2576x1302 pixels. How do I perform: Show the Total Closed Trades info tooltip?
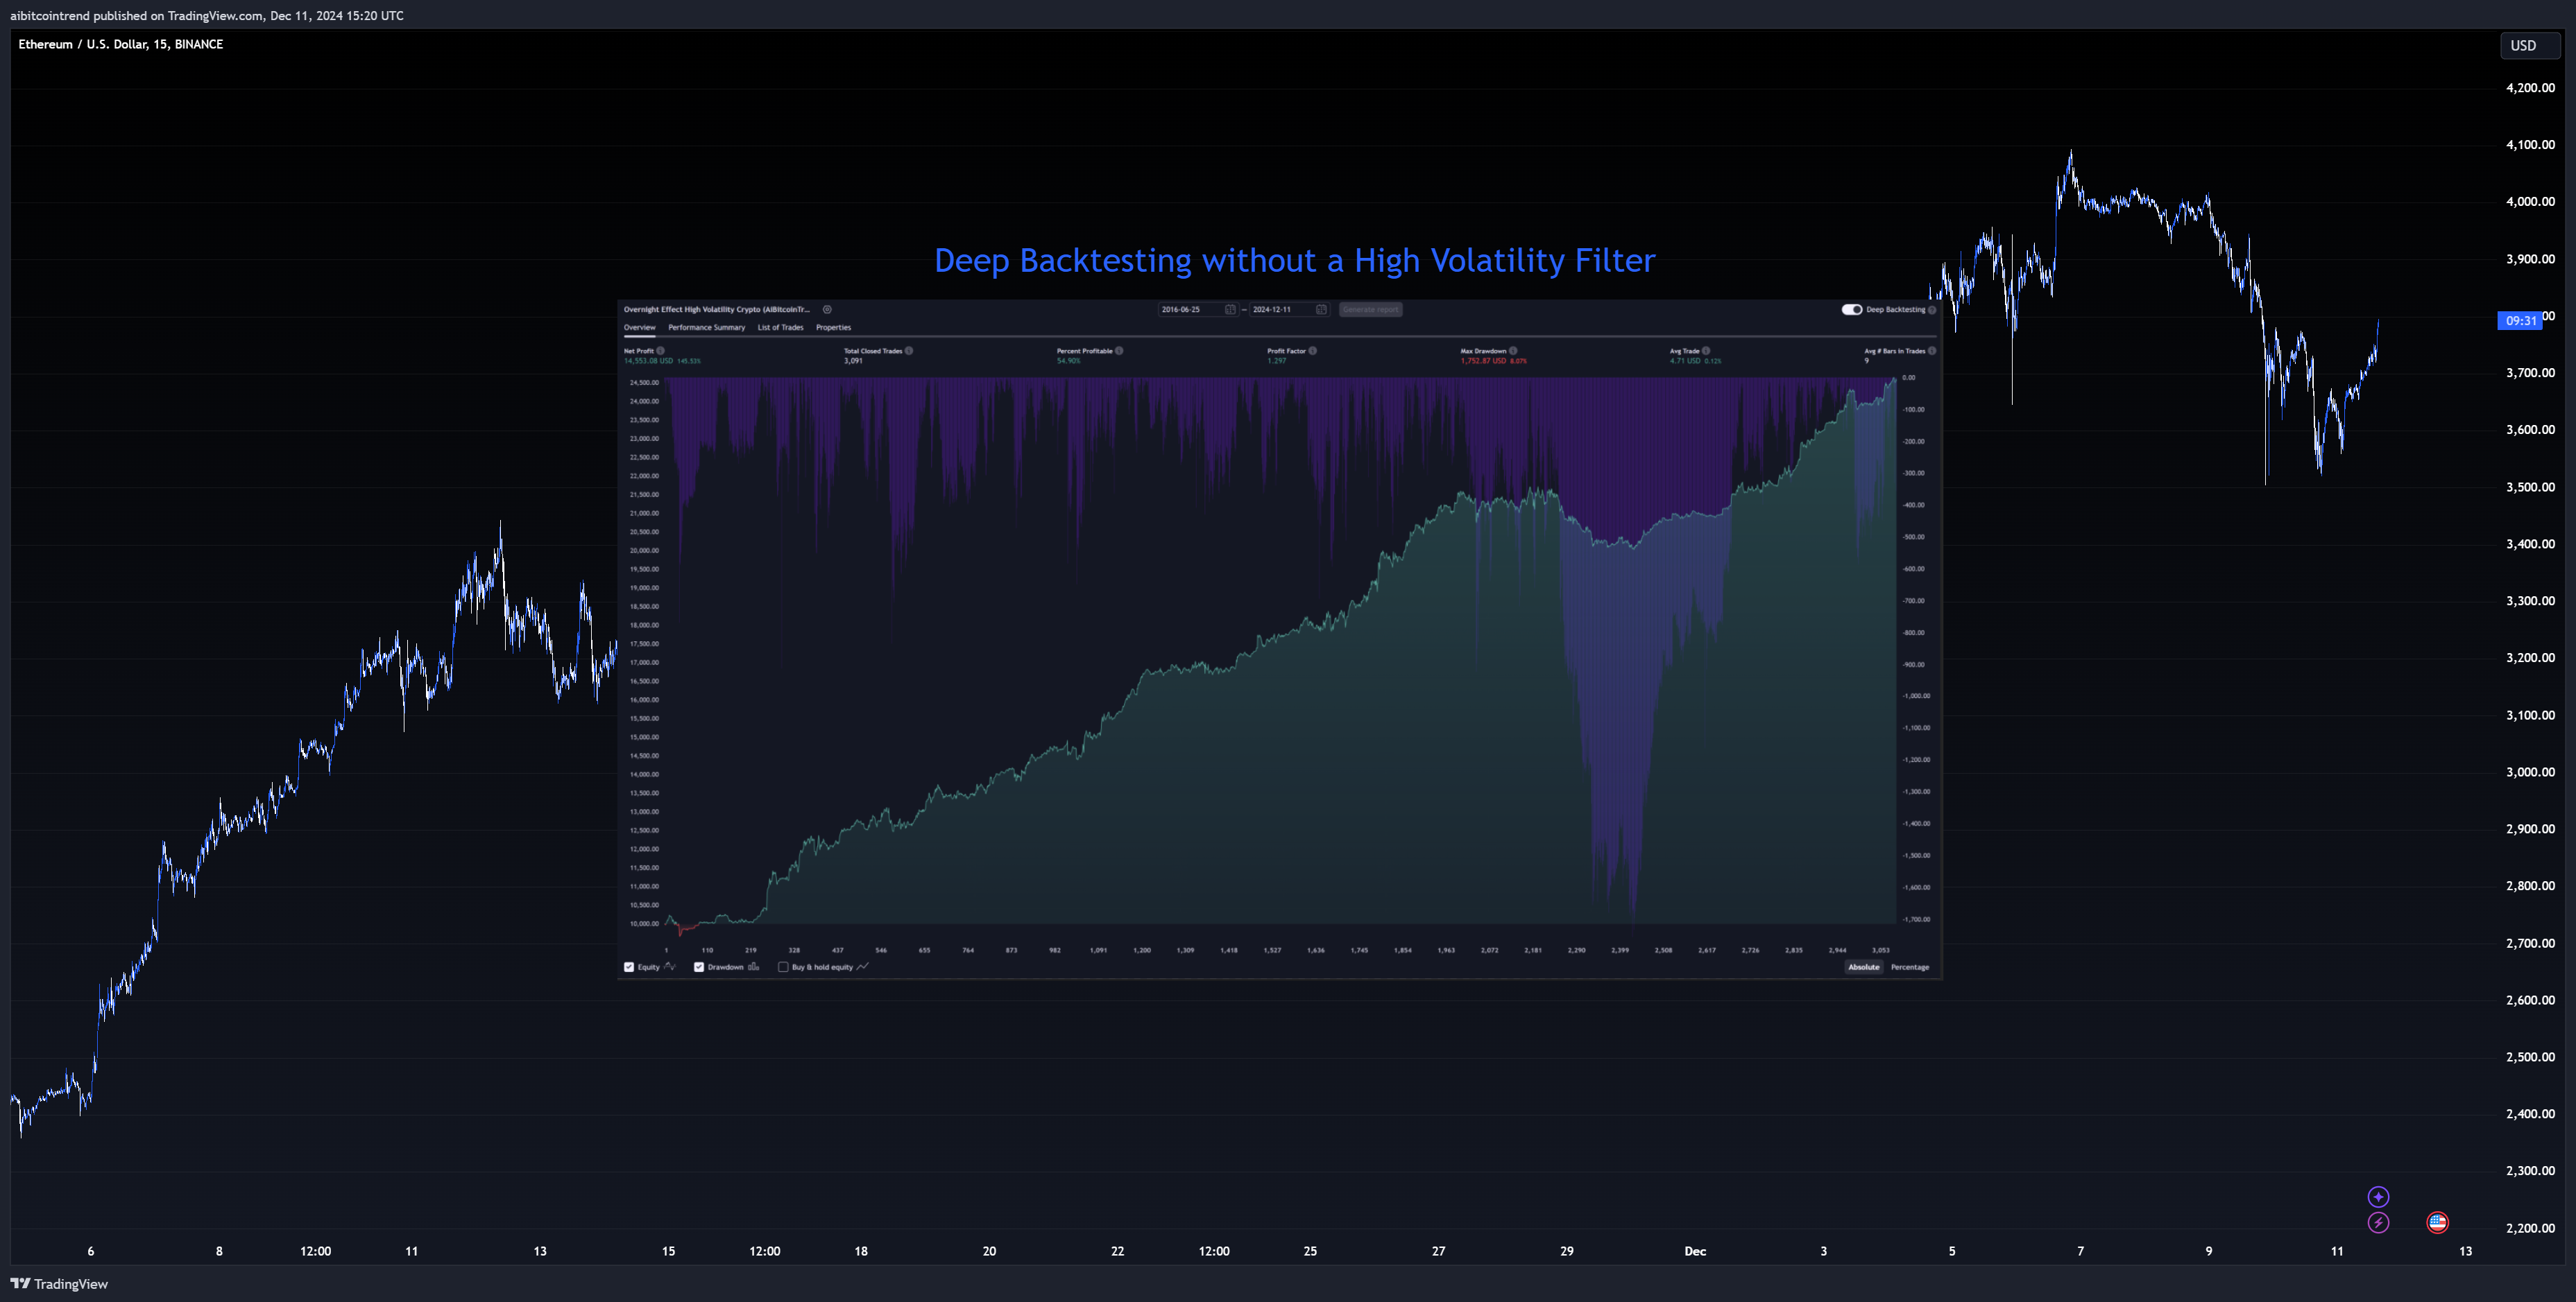pos(908,351)
